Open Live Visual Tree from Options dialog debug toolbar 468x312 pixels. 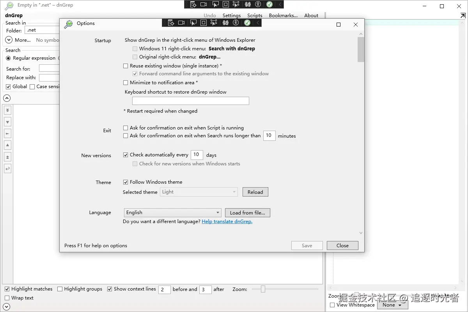tap(171, 23)
